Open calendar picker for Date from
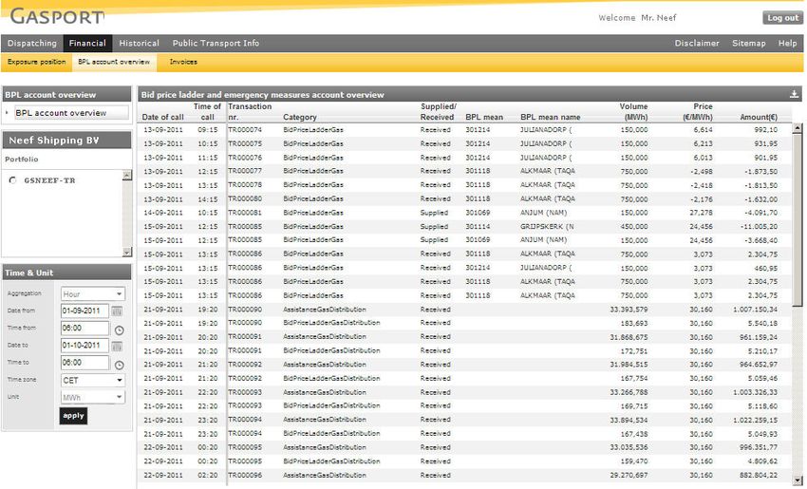Screen dimensions: 807x489 [117, 310]
